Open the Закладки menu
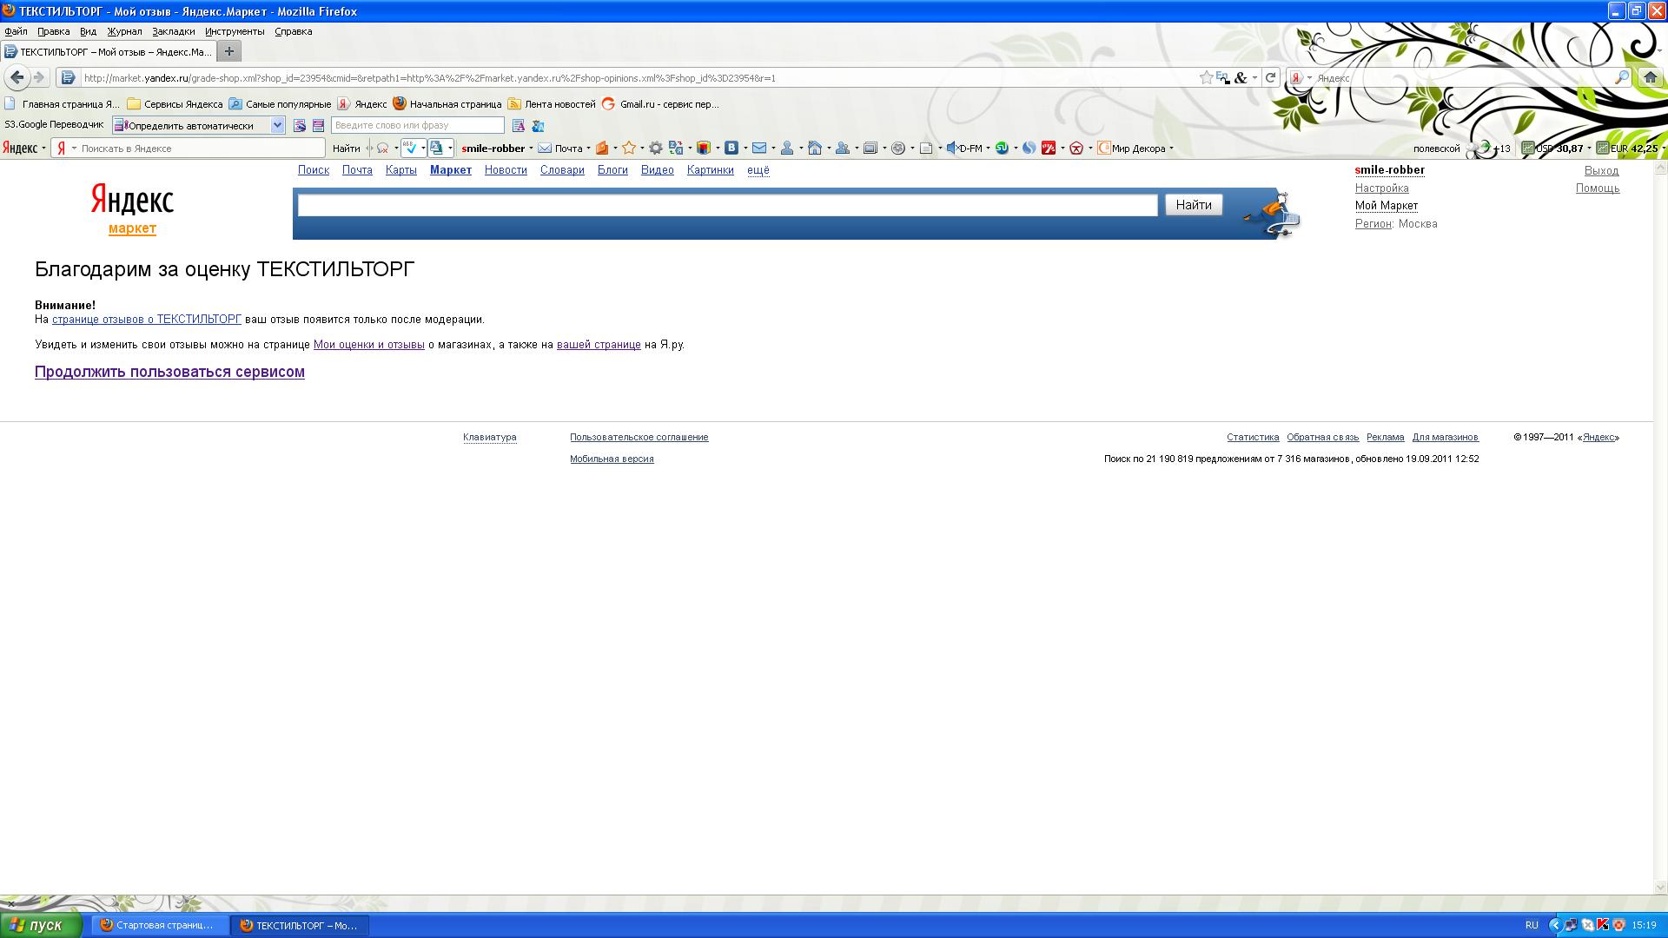The height and width of the screenshot is (938, 1668). [173, 31]
